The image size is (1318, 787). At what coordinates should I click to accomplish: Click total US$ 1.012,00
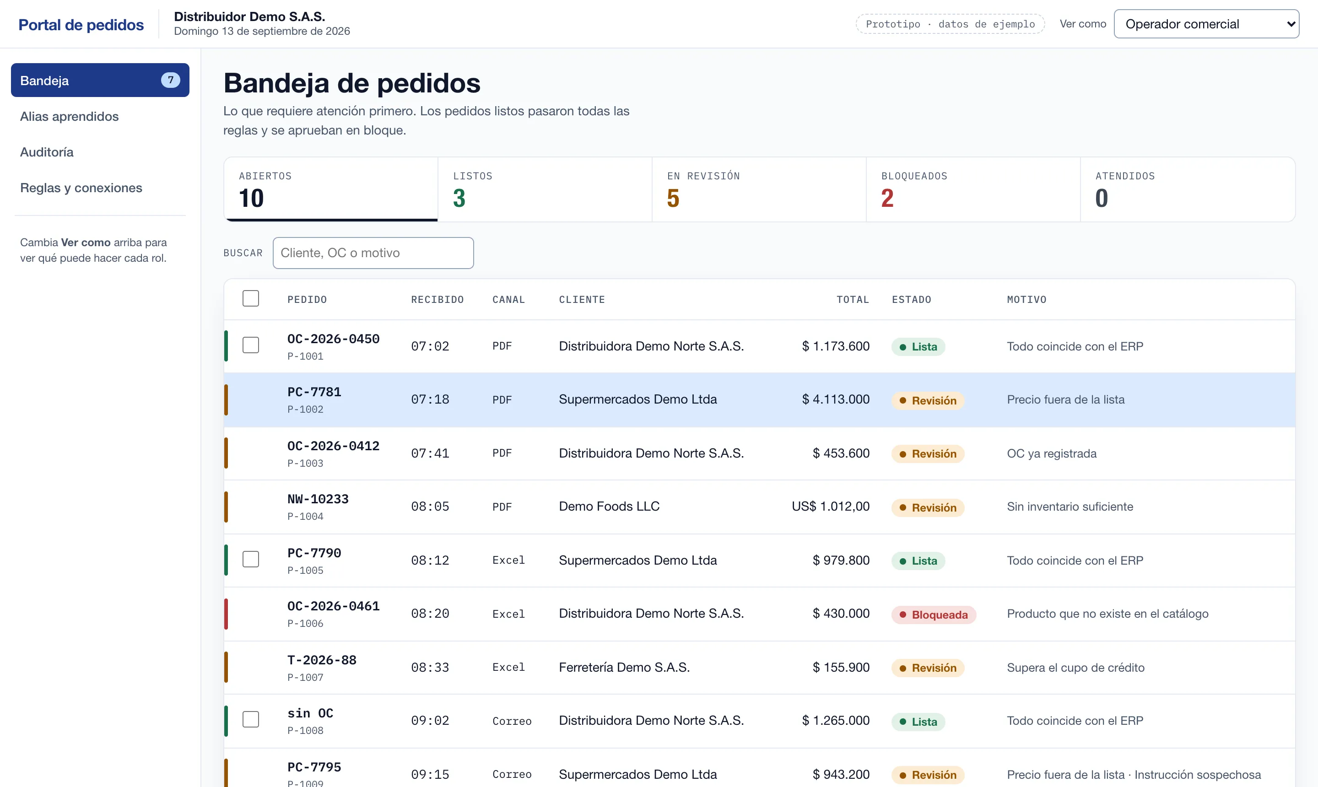click(831, 507)
